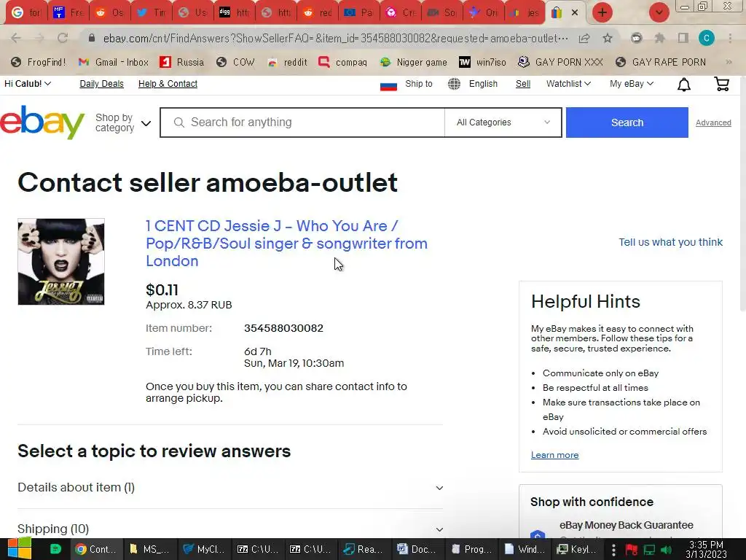746x560 pixels.
Task: Switch to the Google 'for' tab
Action: pos(25,12)
